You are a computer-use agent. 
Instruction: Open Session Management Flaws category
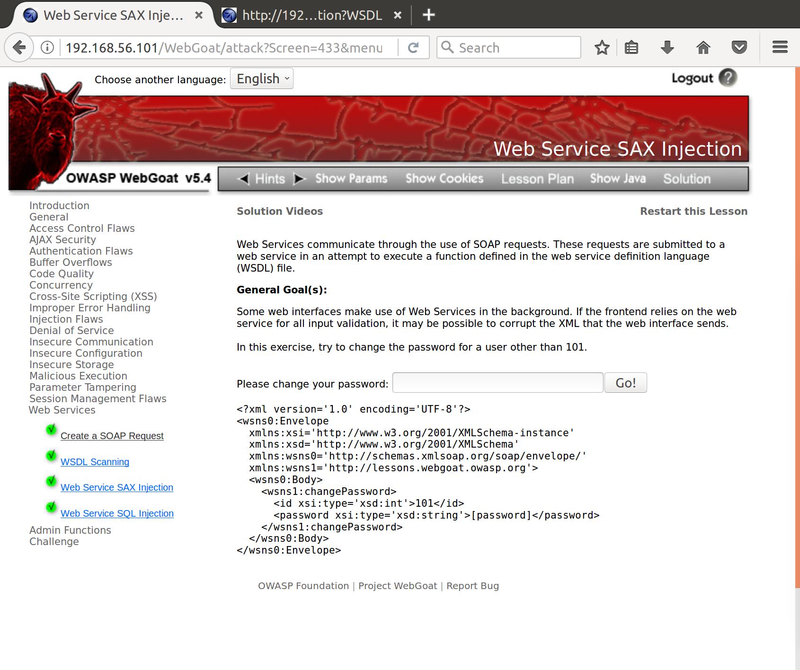tap(98, 399)
